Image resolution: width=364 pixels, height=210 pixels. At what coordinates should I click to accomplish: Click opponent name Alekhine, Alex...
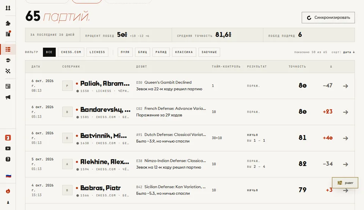(105, 162)
